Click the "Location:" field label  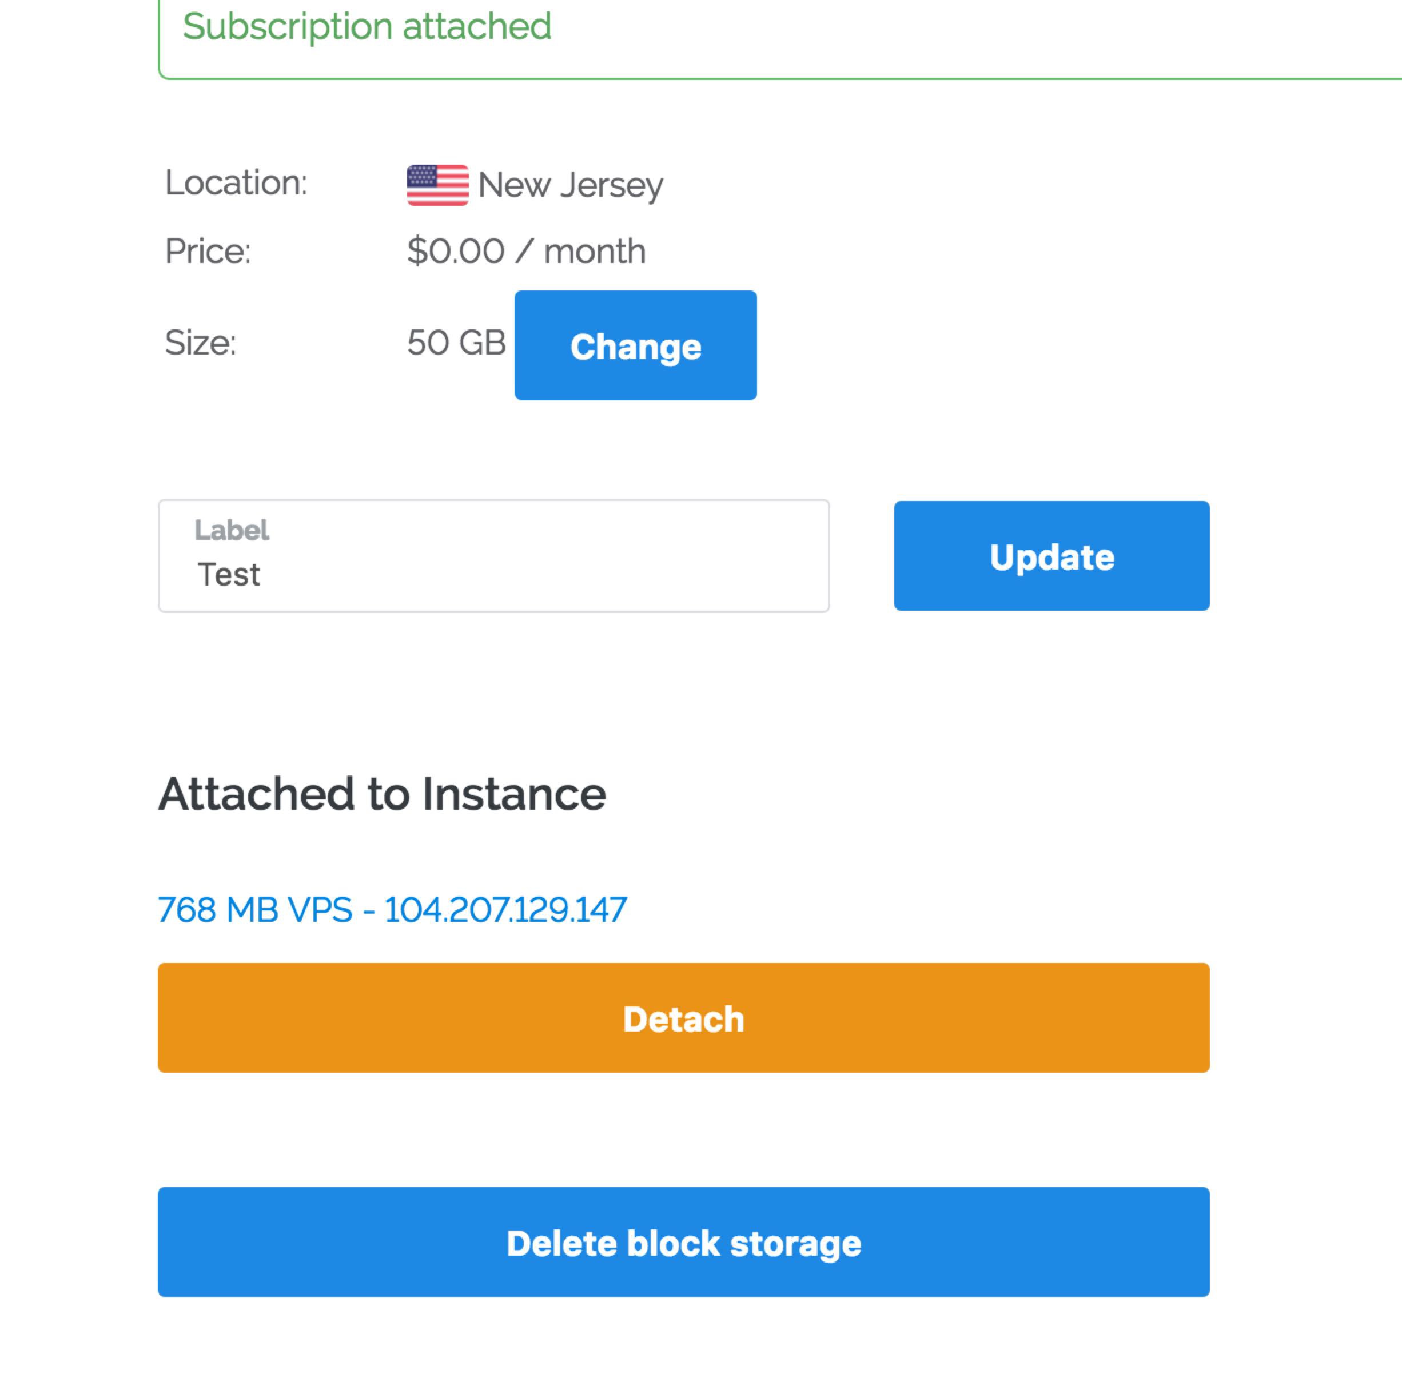coord(236,183)
